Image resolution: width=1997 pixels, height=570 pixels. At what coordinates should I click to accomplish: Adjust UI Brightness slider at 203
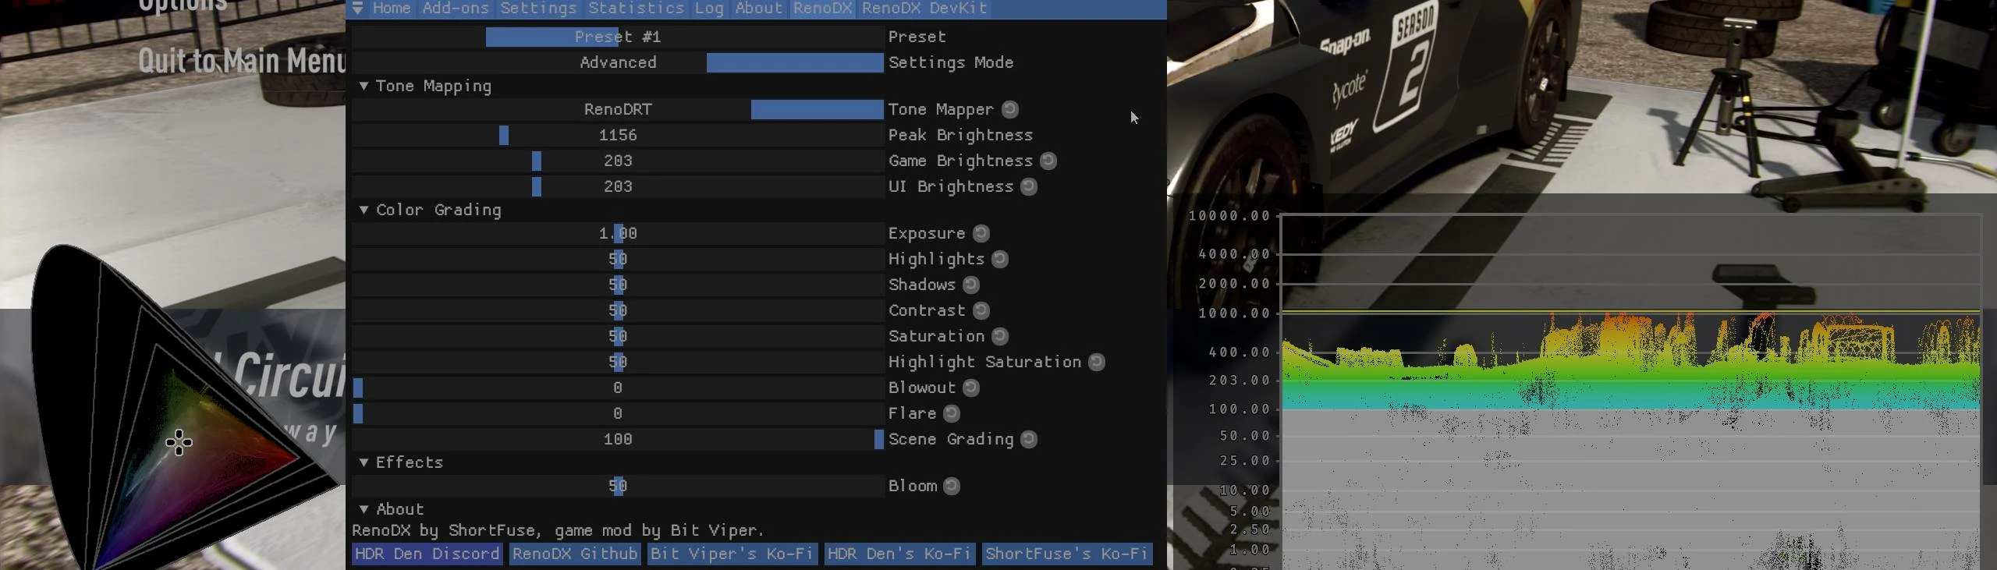(618, 186)
